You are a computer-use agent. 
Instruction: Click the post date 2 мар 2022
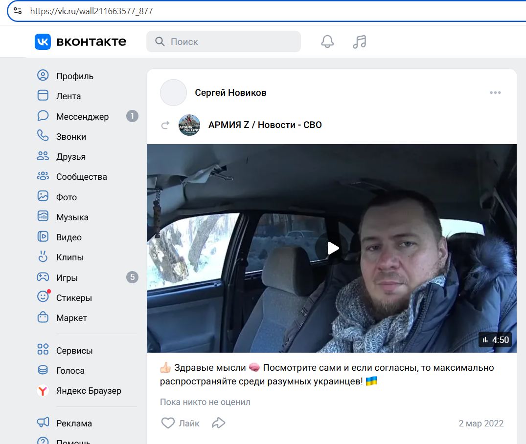point(481,423)
